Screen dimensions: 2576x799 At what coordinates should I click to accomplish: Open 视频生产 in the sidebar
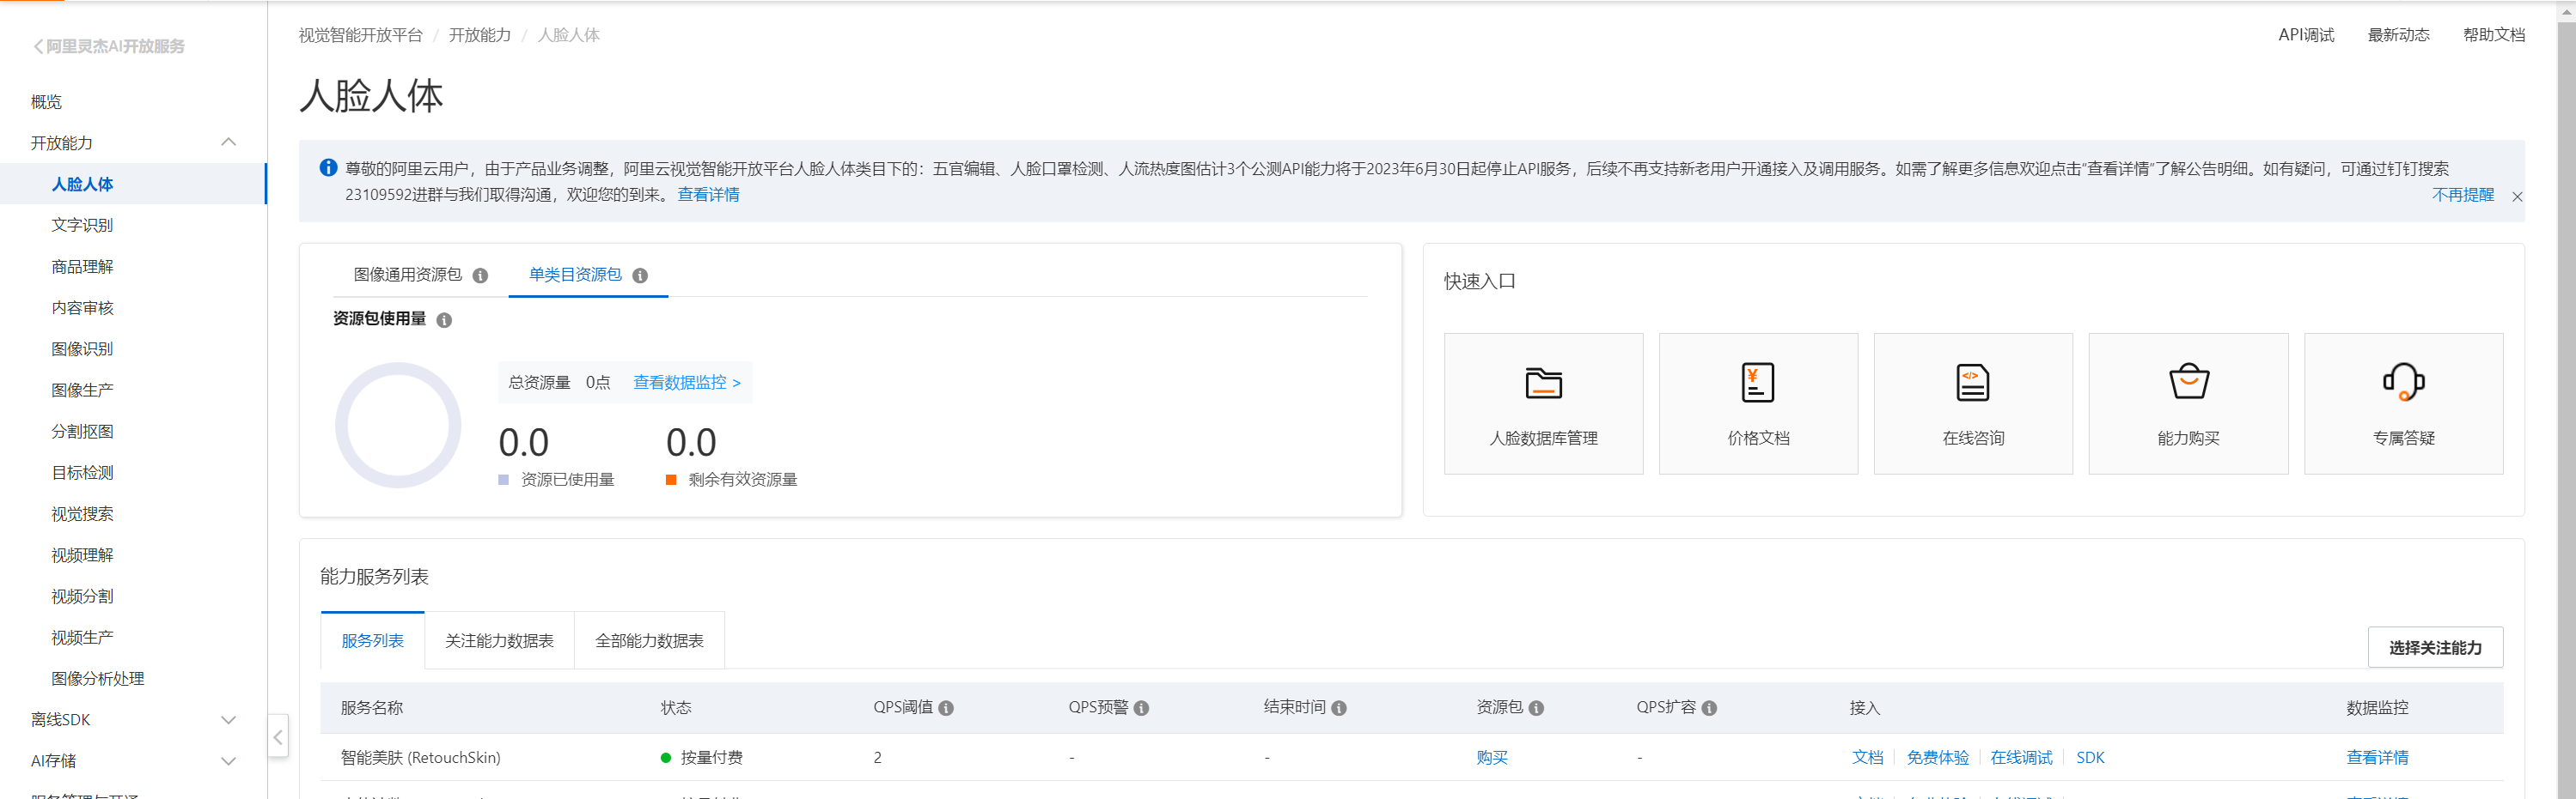pyautogui.click(x=82, y=637)
